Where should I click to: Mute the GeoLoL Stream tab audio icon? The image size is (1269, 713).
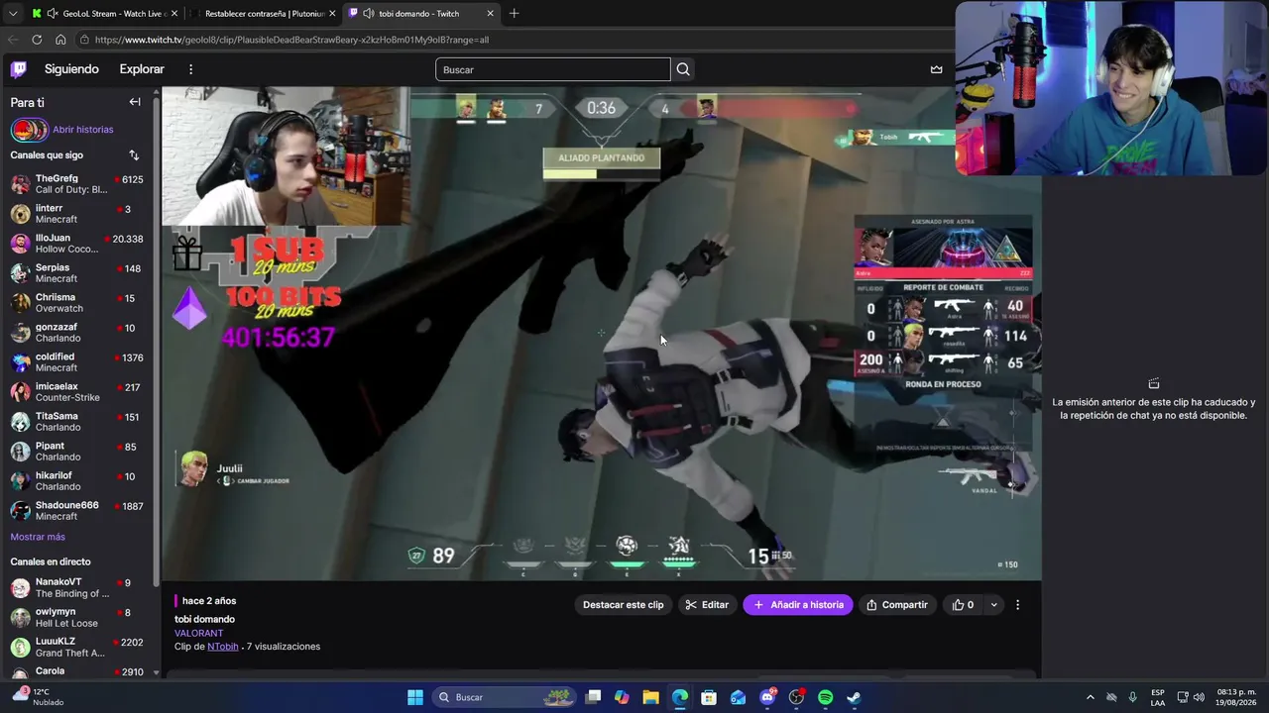pos(51,14)
